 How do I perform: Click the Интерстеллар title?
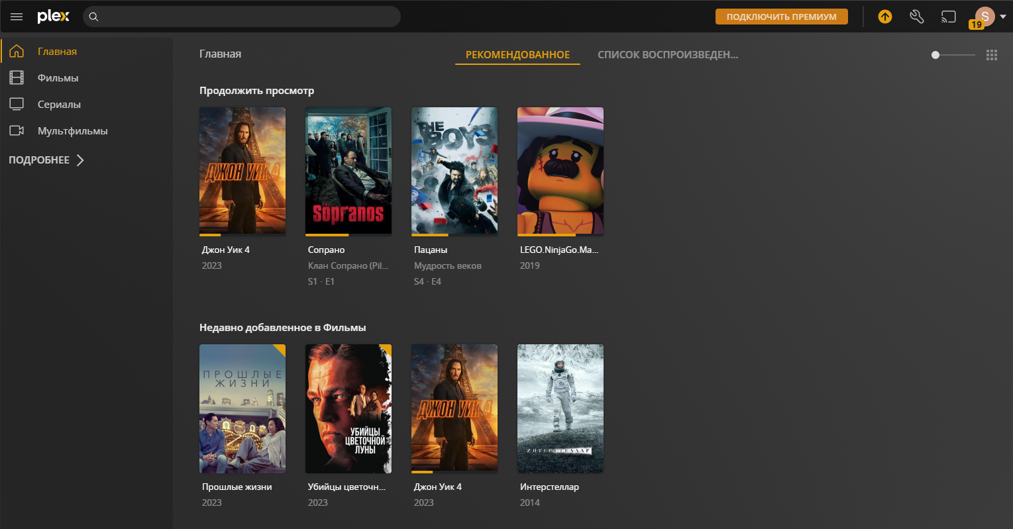click(x=549, y=487)
